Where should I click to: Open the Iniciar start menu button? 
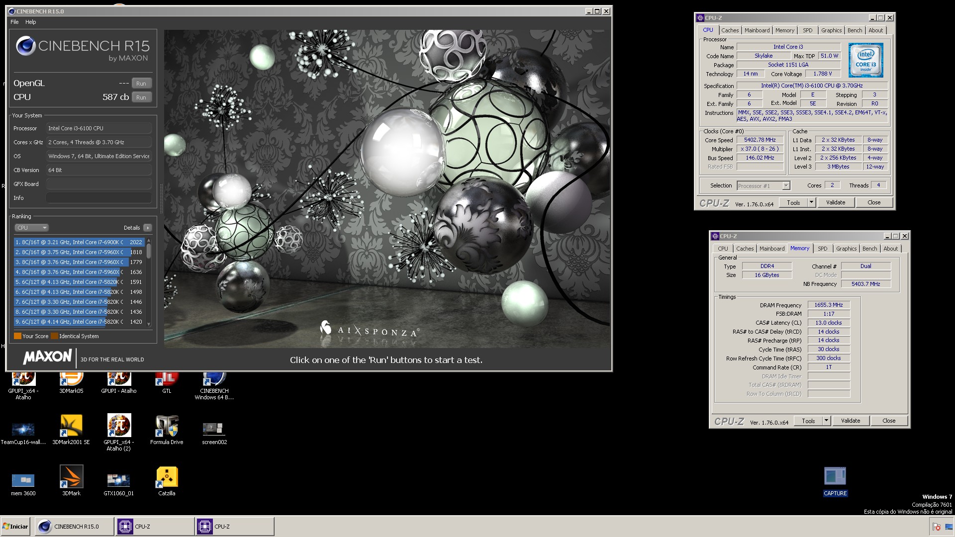click(x=15, y=527)
